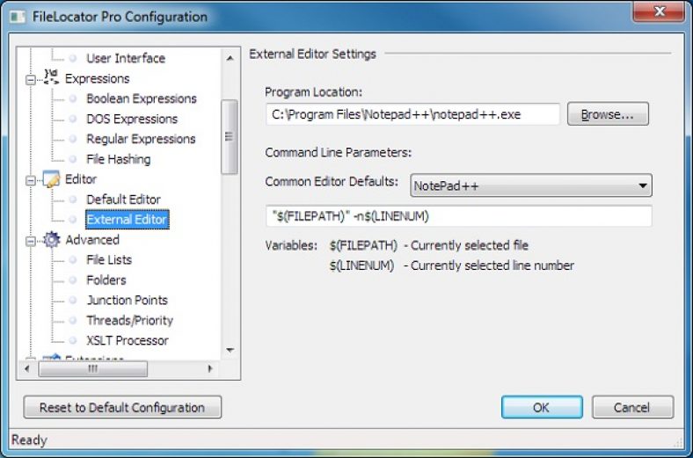The width and height of the screenshot is (693, 458).
Task: Click the OK button
Action: coord(542,407)
